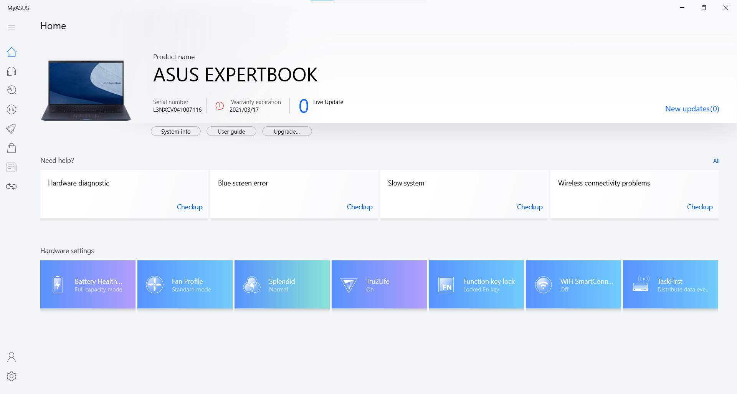Open the User guide button
737x394 pixels.
(231, 131)
